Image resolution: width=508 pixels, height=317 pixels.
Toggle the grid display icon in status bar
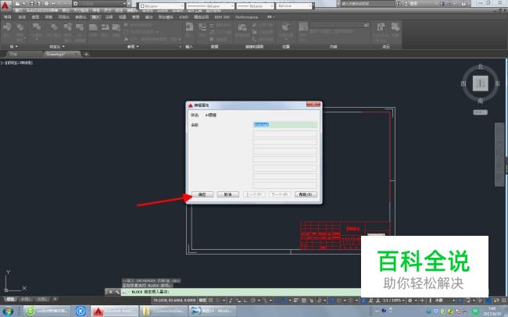210,301
